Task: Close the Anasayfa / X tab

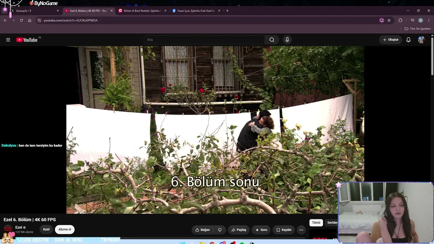Action: [58, 11]
